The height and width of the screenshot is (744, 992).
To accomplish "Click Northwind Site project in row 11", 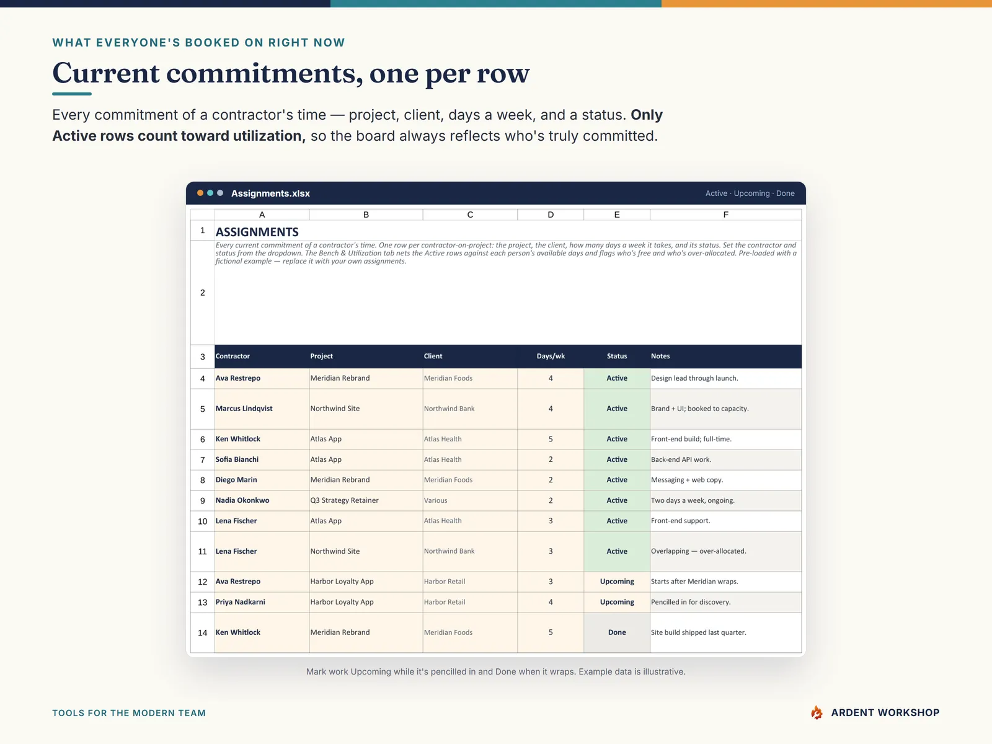I will (366, 551).
